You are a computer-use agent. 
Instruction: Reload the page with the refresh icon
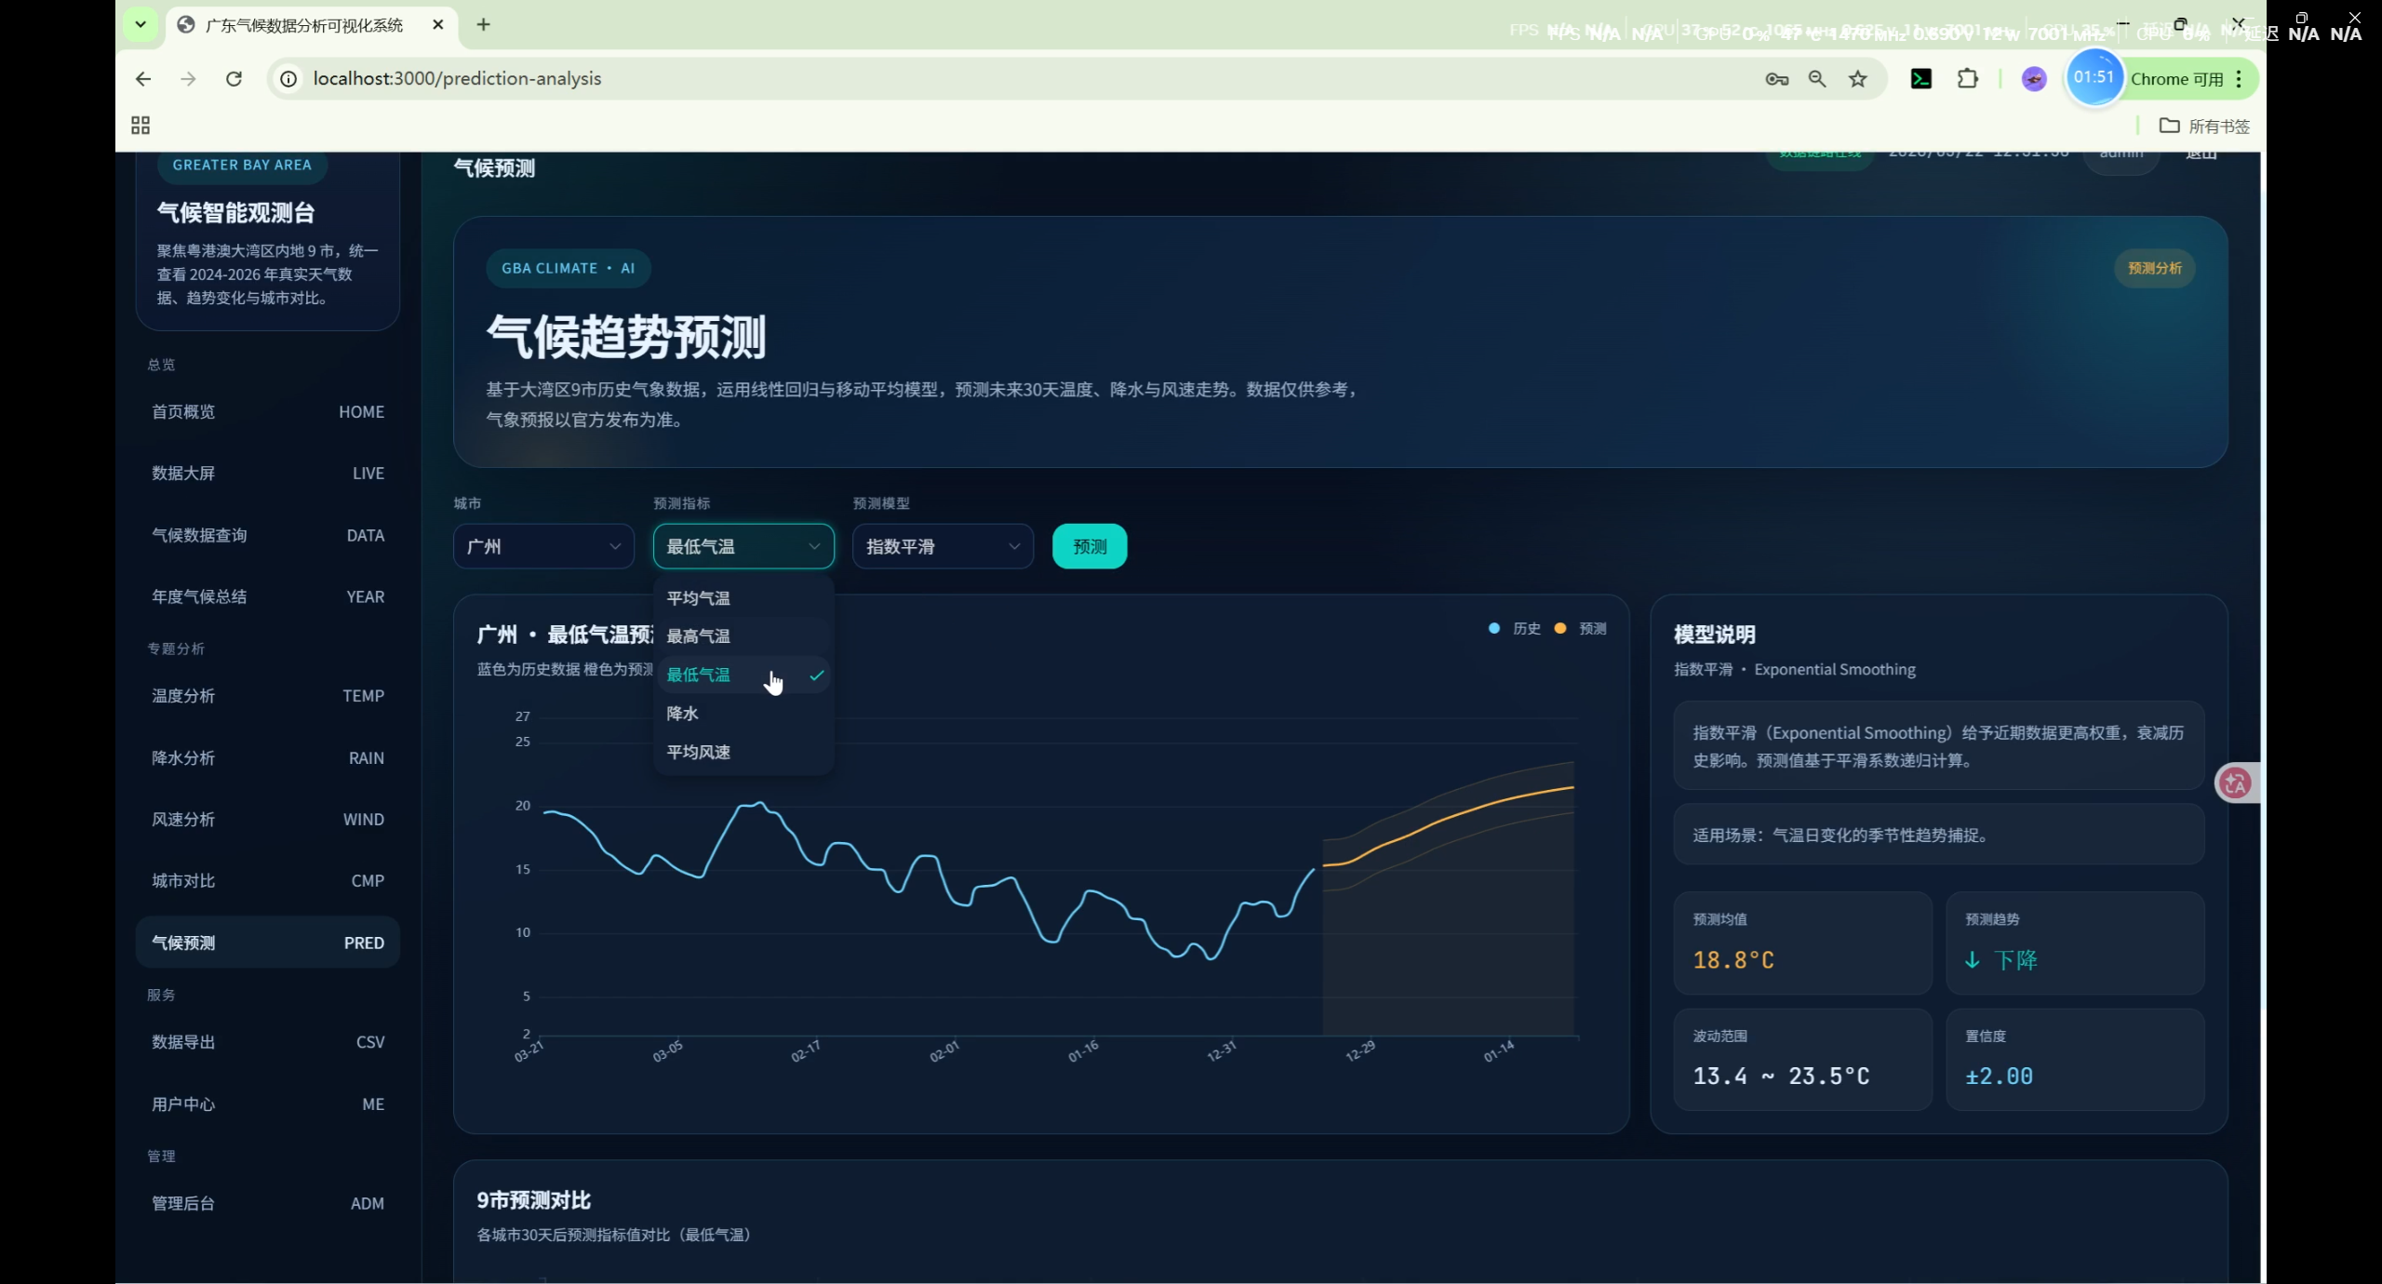(x=234, y=79)
